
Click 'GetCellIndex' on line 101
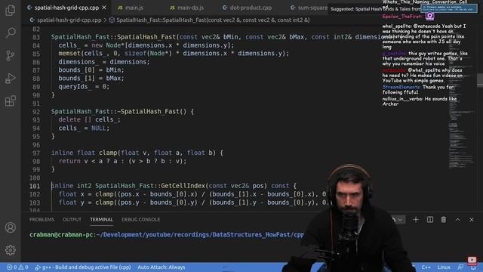pos(183,186)
